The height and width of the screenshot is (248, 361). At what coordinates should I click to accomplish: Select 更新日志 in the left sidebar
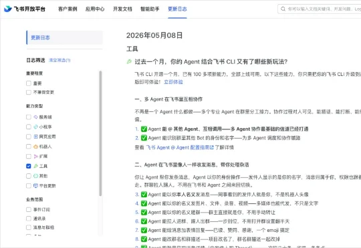pos(64,37)
